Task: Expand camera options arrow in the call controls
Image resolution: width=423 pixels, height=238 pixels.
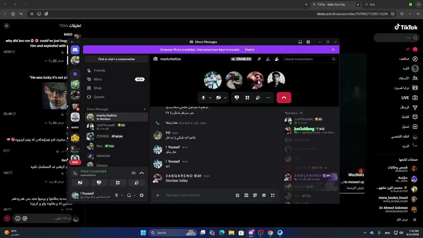Action: pyautogui.click(x=225, y=98)
